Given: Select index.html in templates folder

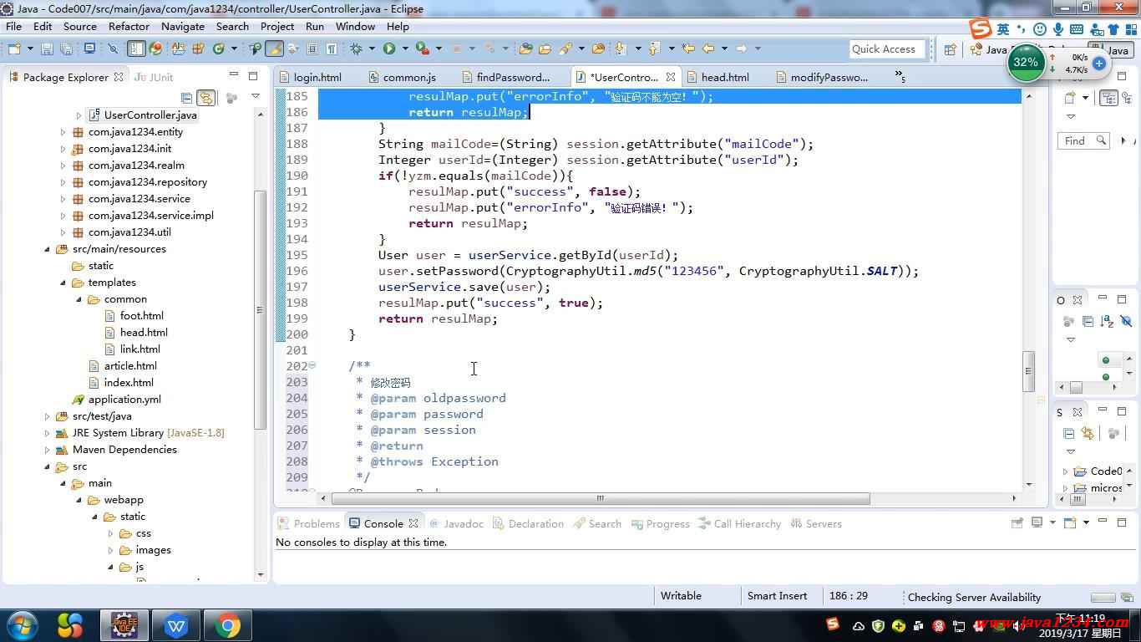Looking at the screenshot, I should 121,383.
